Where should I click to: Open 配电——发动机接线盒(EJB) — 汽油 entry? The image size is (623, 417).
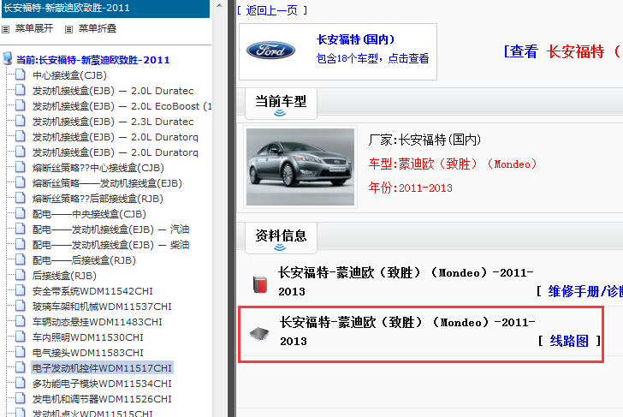(110, 229)
